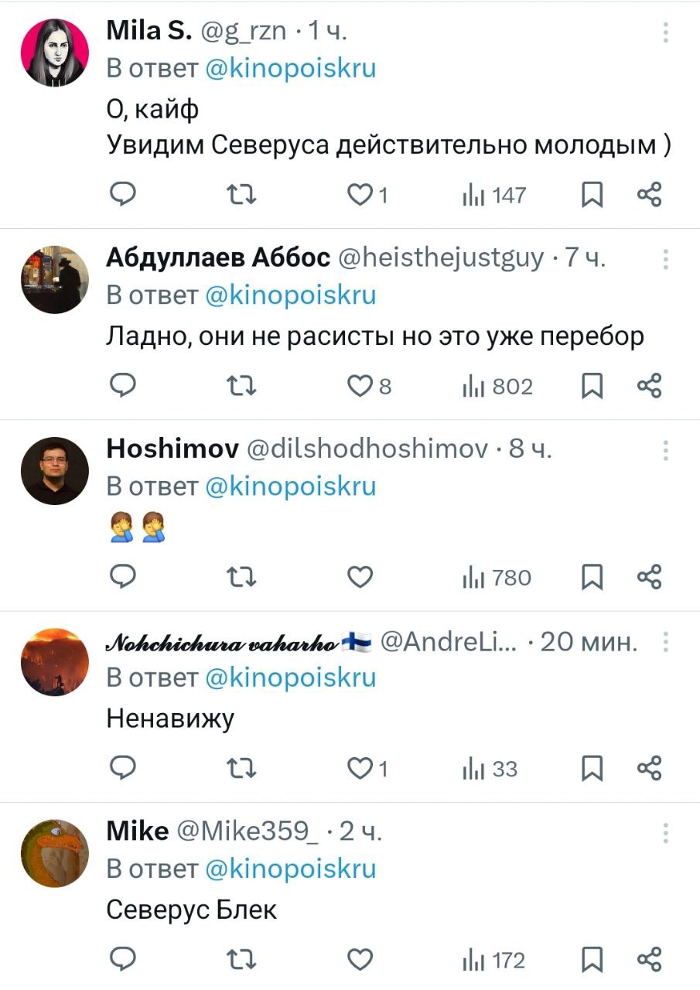Screen dimensions: 700x990
Task: Share Mike's 'Северус Блек' tweet
Action: pos(650,960)
